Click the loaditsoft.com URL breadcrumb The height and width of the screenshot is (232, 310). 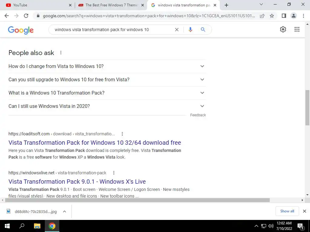coord(61,134)
